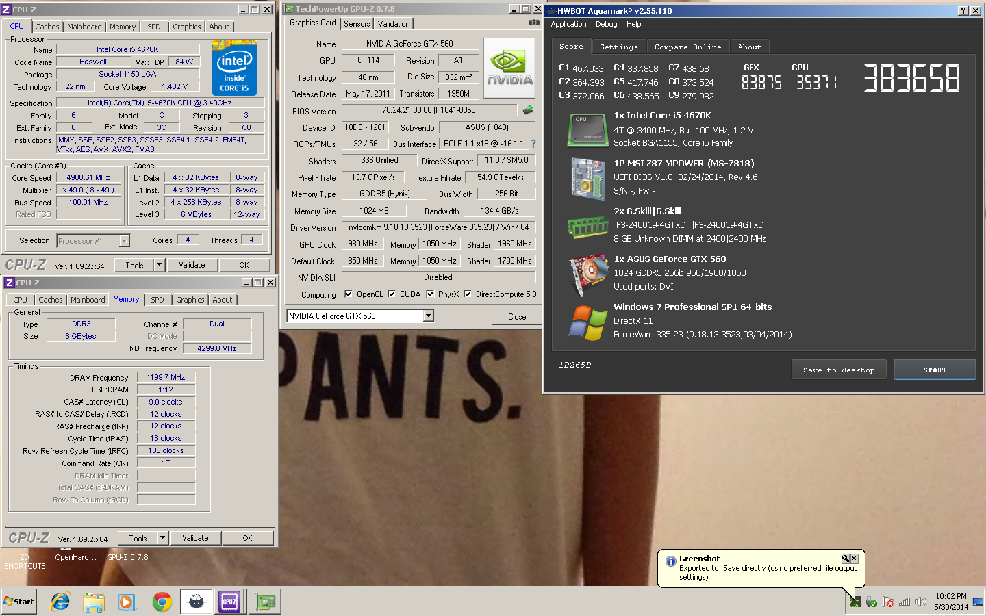Click the CPU chip icon in HWBOT Aquamark

coord(587,130)
